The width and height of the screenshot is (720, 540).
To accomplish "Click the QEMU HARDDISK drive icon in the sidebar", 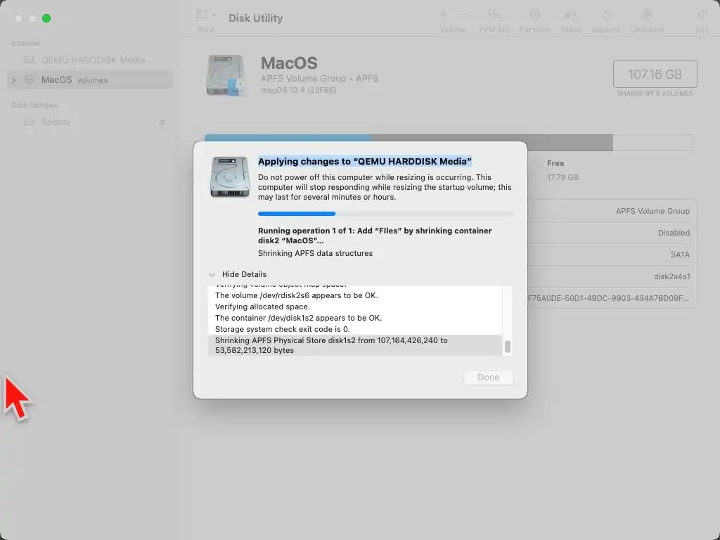I will coord(30,60).
